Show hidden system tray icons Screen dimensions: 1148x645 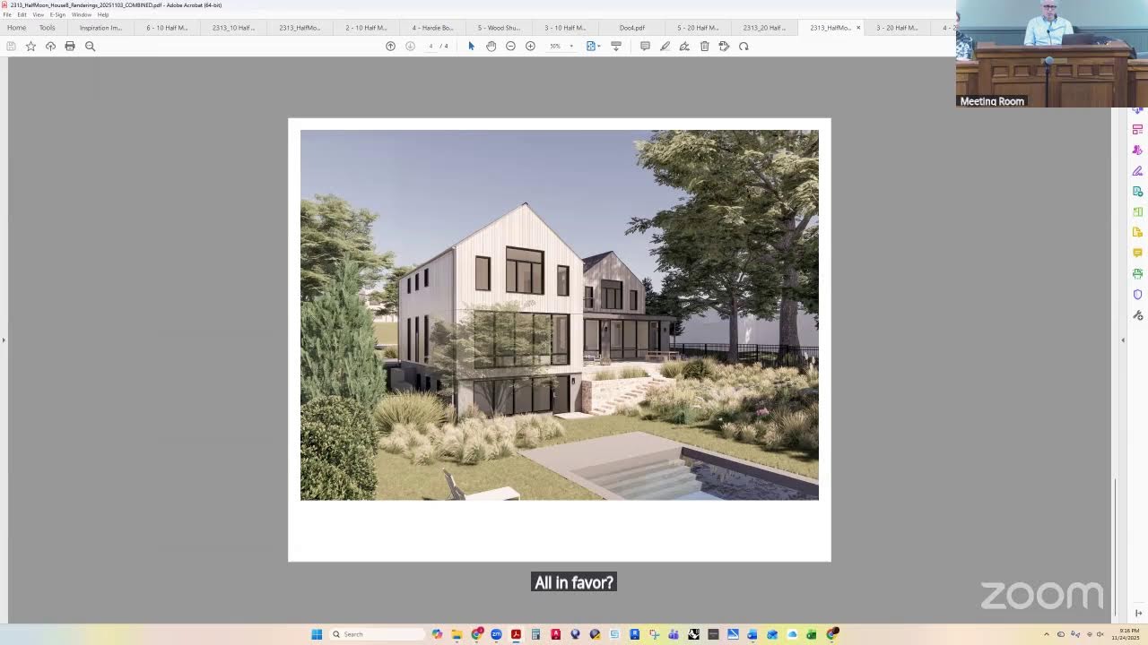point(1046,634)
